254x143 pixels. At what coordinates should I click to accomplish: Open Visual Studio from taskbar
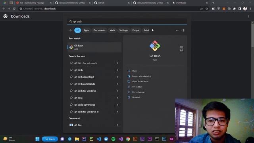click(121, 139)
